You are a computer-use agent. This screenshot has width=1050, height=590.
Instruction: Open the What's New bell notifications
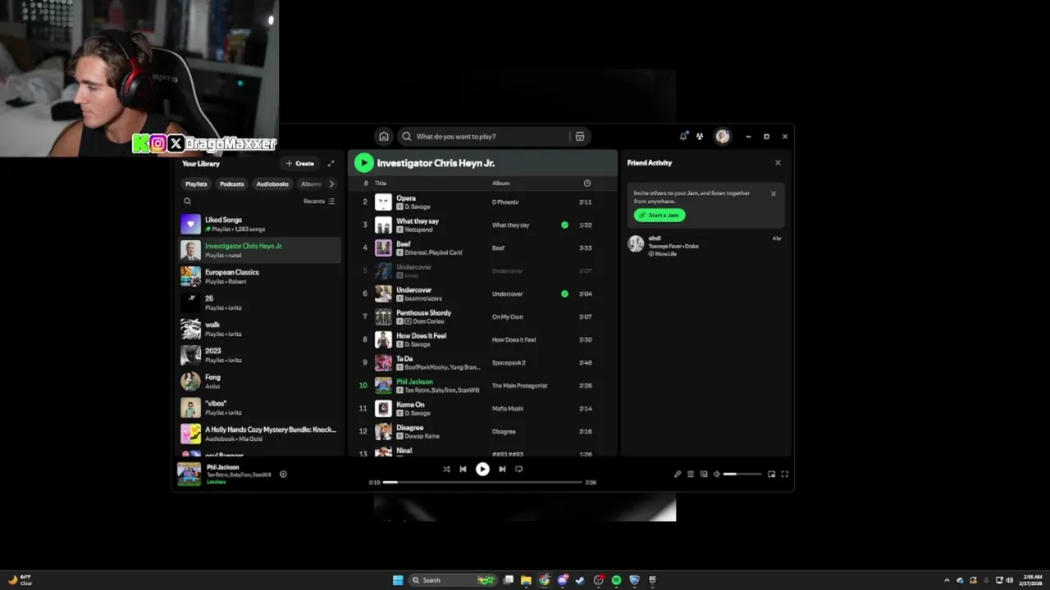(x=682, y=136)
